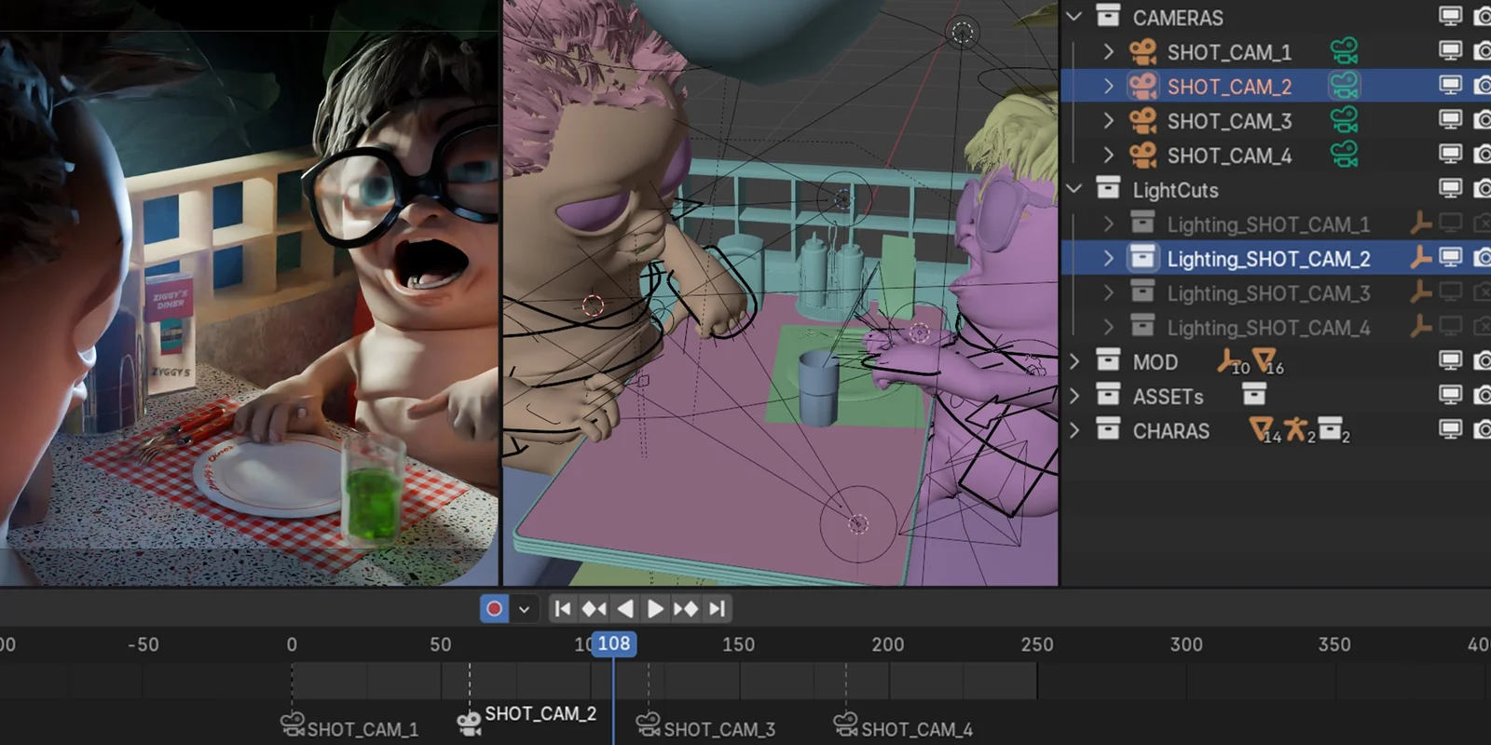1491x745 pixels.
Task: Click green camera data icon of SHOT_CAM_3
Action: coord(1344,120)
